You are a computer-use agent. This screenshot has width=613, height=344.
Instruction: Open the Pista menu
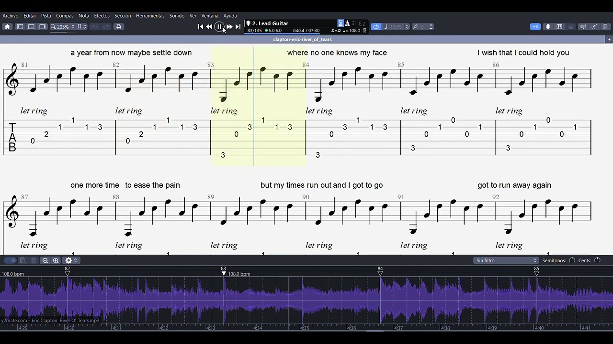tap(46, 16)
